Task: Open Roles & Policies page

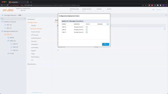Action: [x=36, y=29]
